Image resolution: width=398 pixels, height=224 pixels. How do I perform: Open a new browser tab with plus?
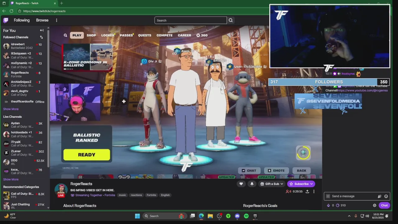pyautogui.click(x=62, y=3)
